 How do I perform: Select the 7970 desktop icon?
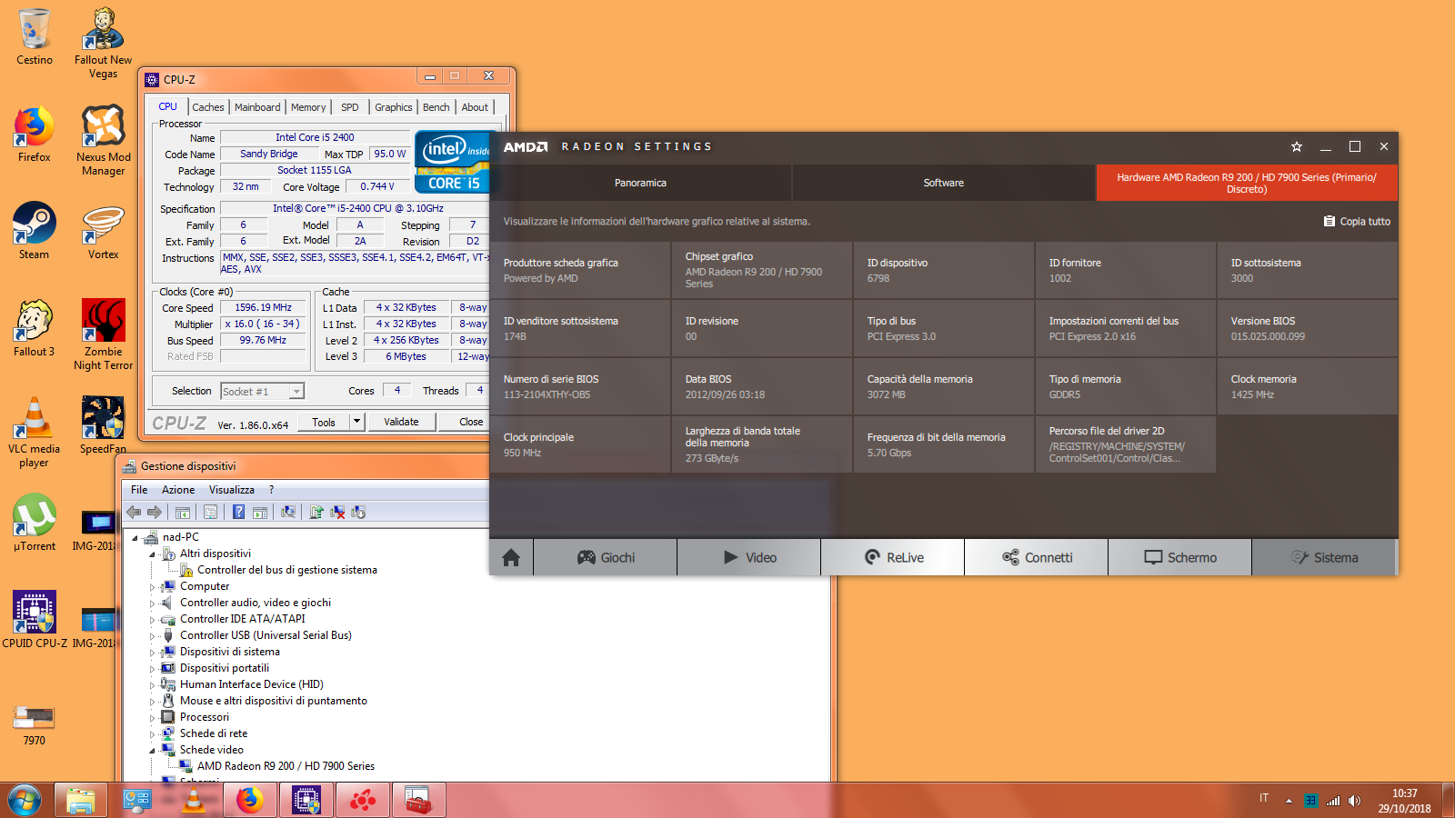click(x=35, y=724)
